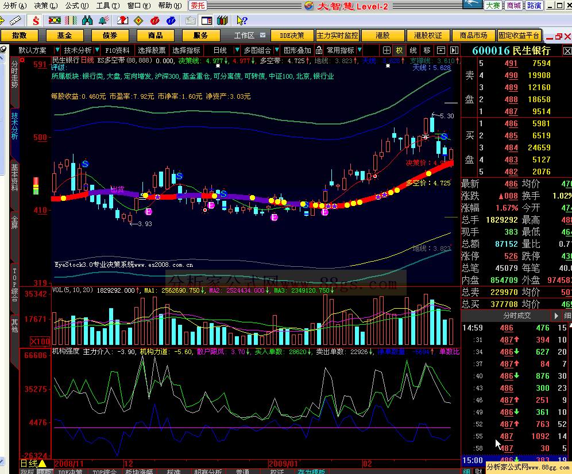Close the 600016 quote side panel
Image resolution: width=572 pixels, height=474 pixels.
pos(567,50)
